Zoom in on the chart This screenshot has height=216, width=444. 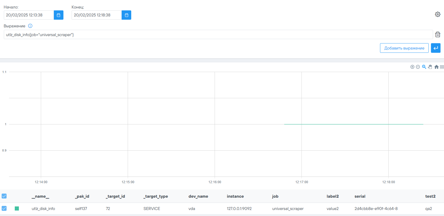click(412, 67)
